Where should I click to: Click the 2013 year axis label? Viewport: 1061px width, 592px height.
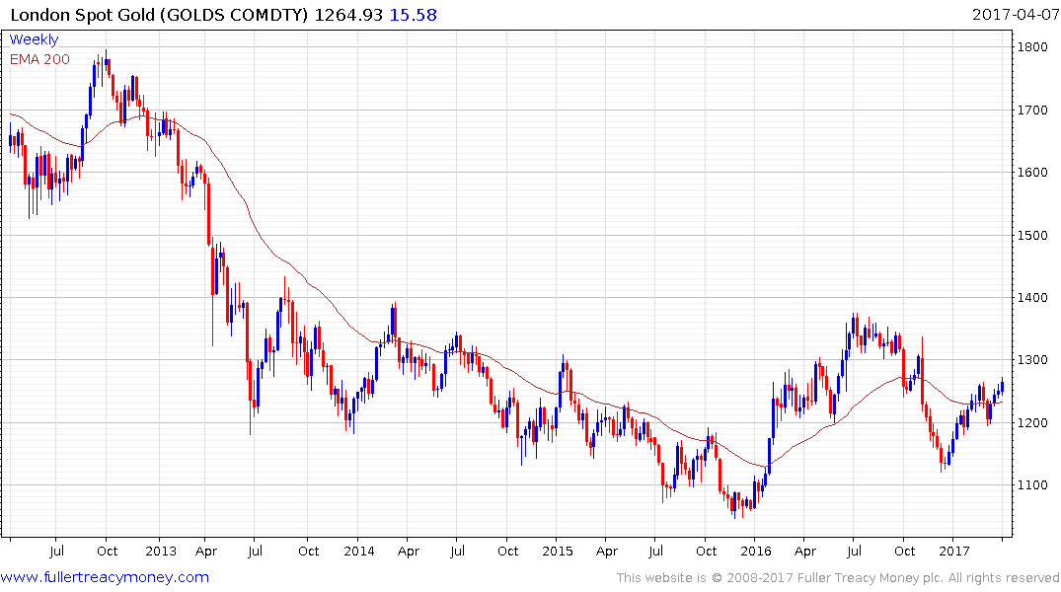(160, 551)
